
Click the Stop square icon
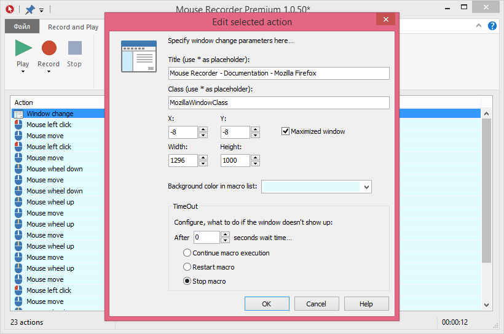74,48
